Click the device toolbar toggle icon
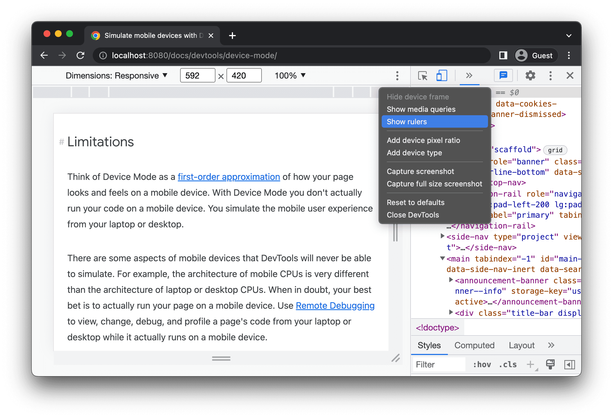The width and height of the screenshot is (613, 418). (x=441, y=75)
